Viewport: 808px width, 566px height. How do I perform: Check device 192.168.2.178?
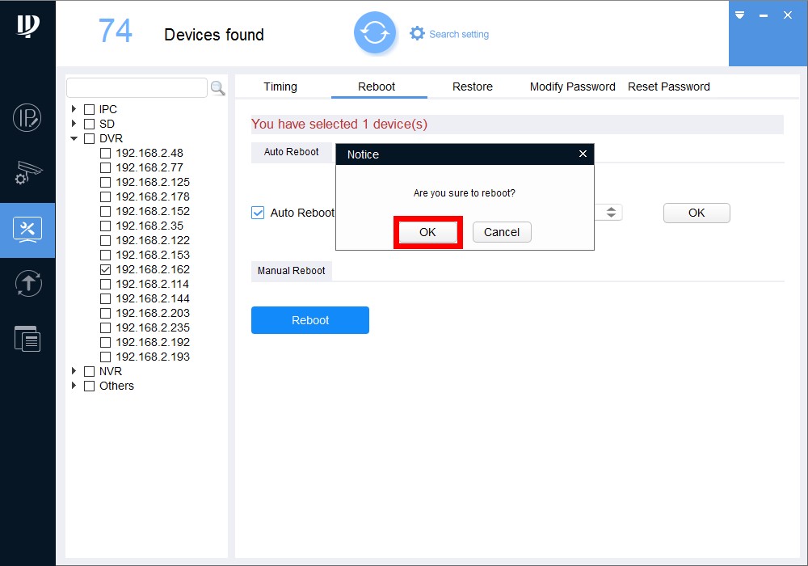[x=105, y=196]
